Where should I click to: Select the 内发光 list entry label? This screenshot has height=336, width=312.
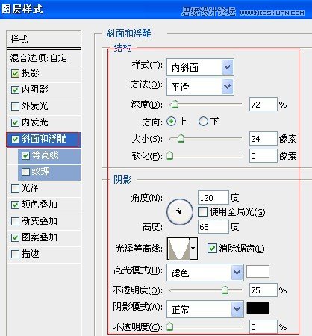click(34, 122)
